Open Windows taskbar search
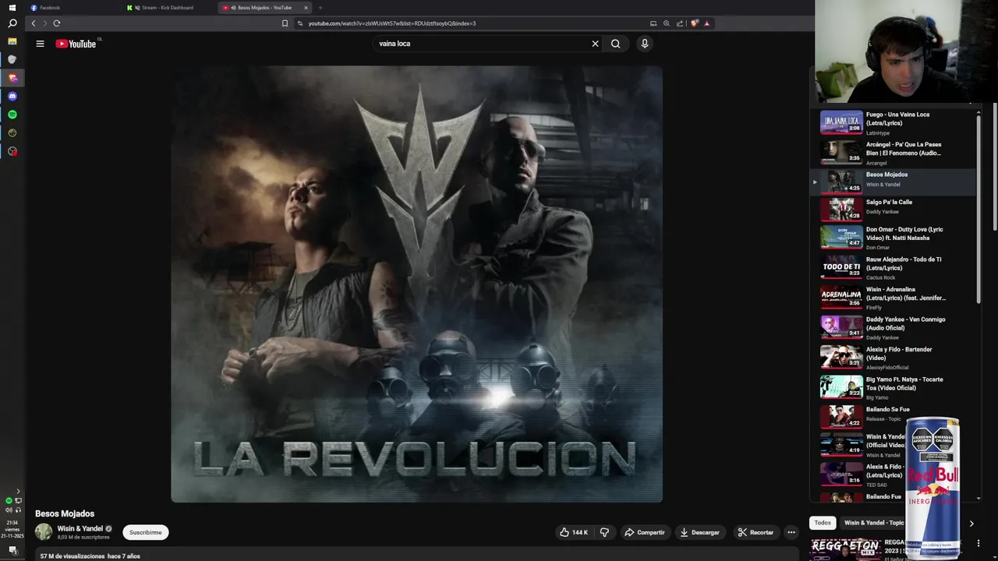The height and width of the screenshot is (561, 998). (12, 23)
